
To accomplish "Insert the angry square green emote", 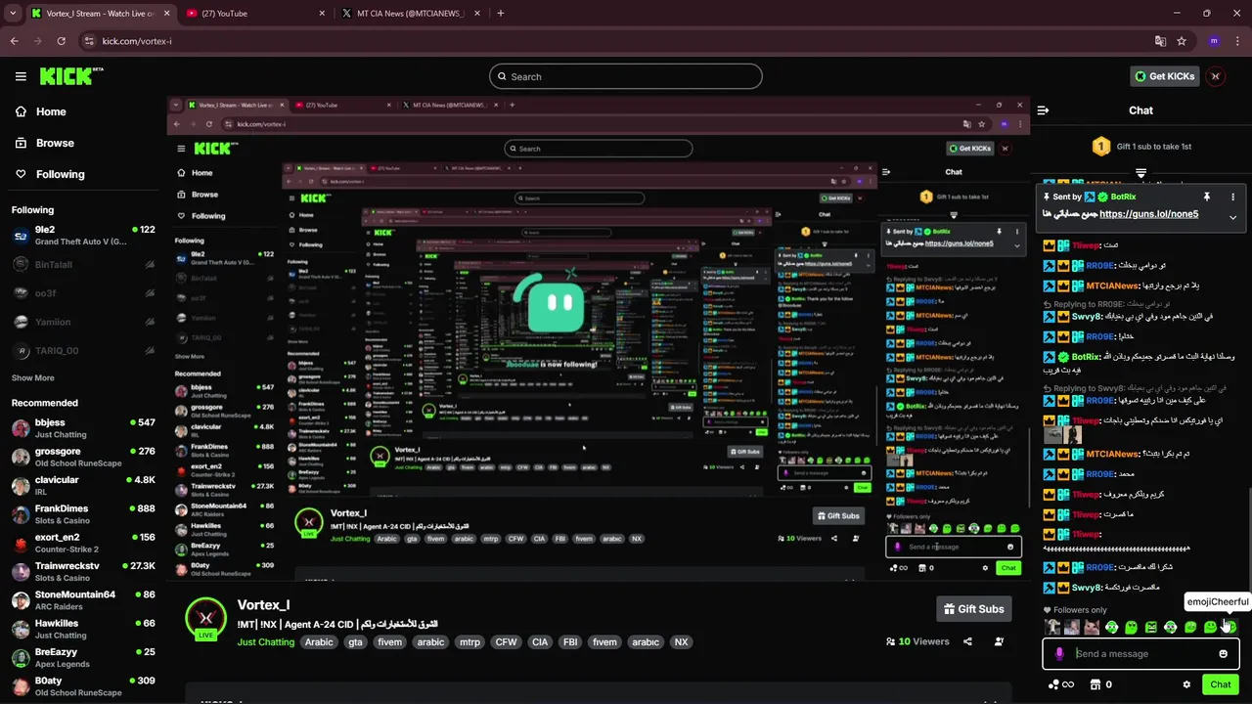I will (x=1151, y=627).
